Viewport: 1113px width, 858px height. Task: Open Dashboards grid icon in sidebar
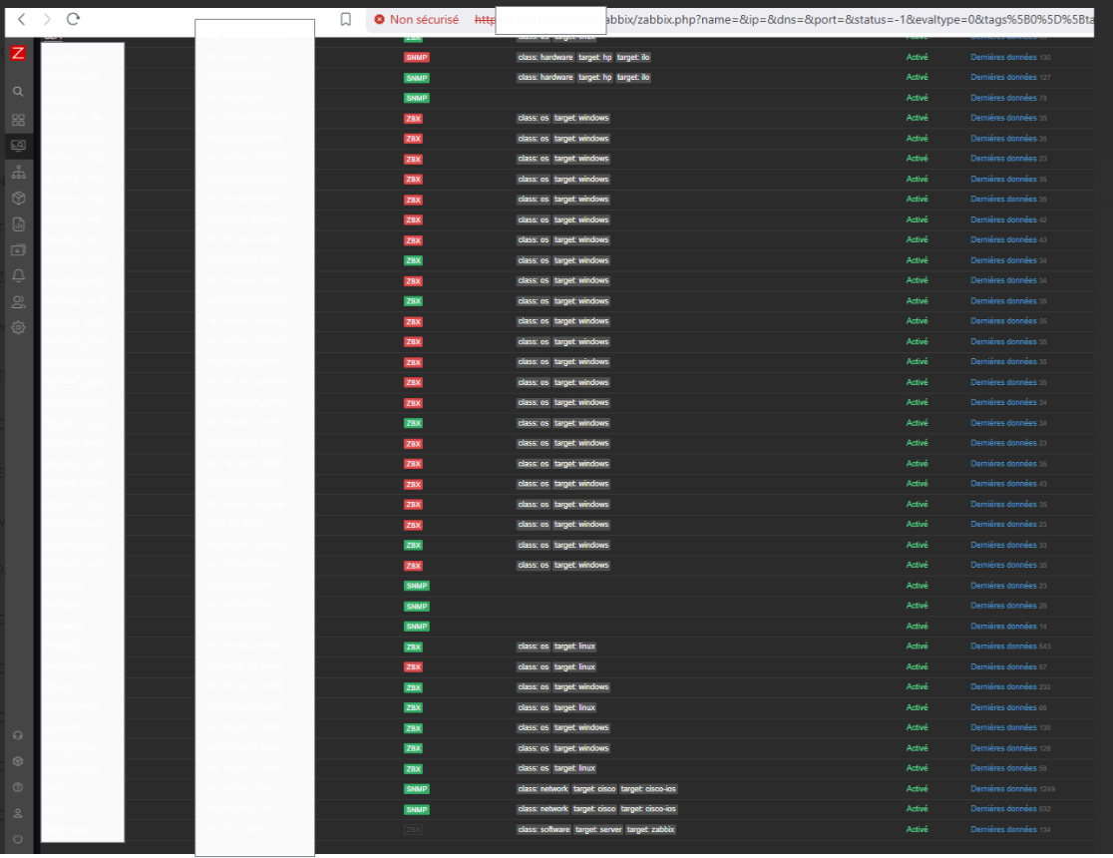[18, 120]
